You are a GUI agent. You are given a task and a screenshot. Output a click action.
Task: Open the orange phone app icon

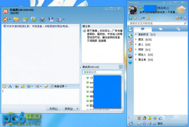point(139,118)
